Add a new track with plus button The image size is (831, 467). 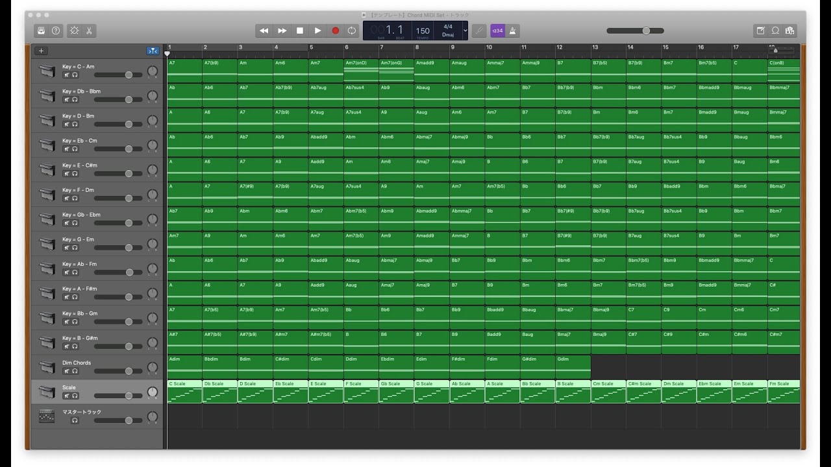(x=42, y=51)
